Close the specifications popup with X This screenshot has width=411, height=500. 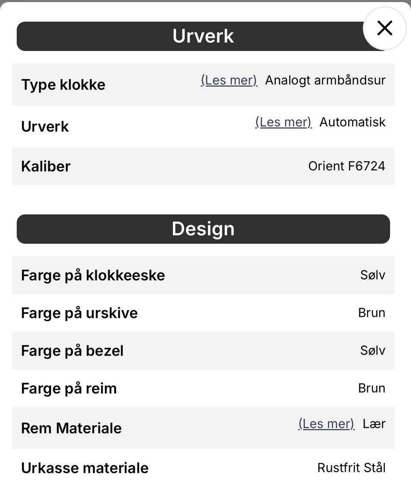pyautogui.click(x=384, y=28)
